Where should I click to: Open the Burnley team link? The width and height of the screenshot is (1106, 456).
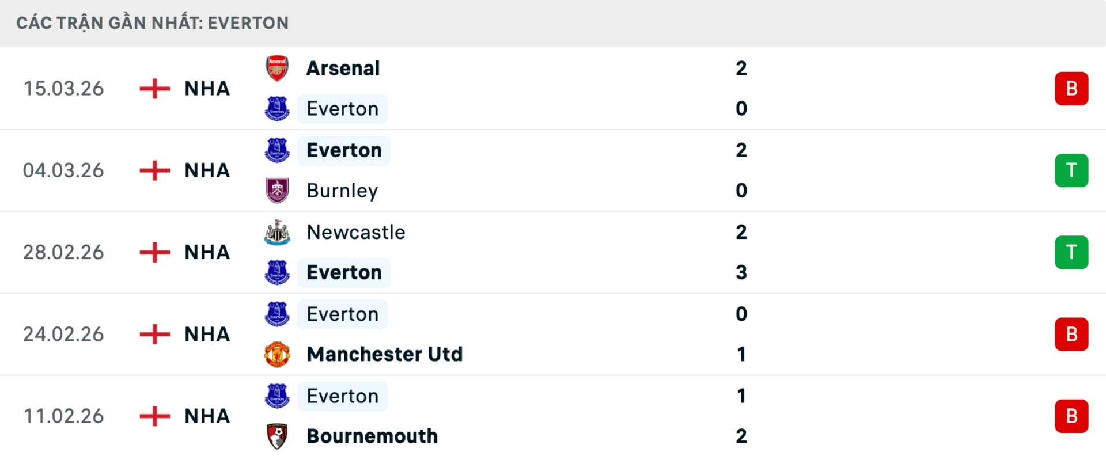(342, 191)
